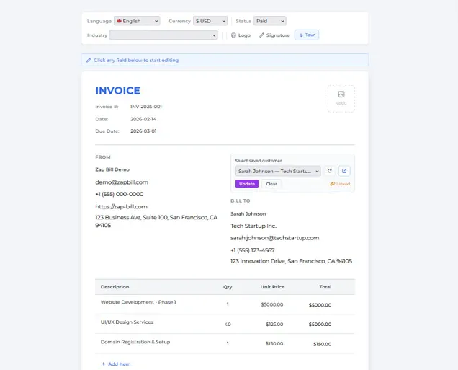Edit the due date 2026-03-01
The height and width of the screenshot is (370, 458).
coord(143,131)
